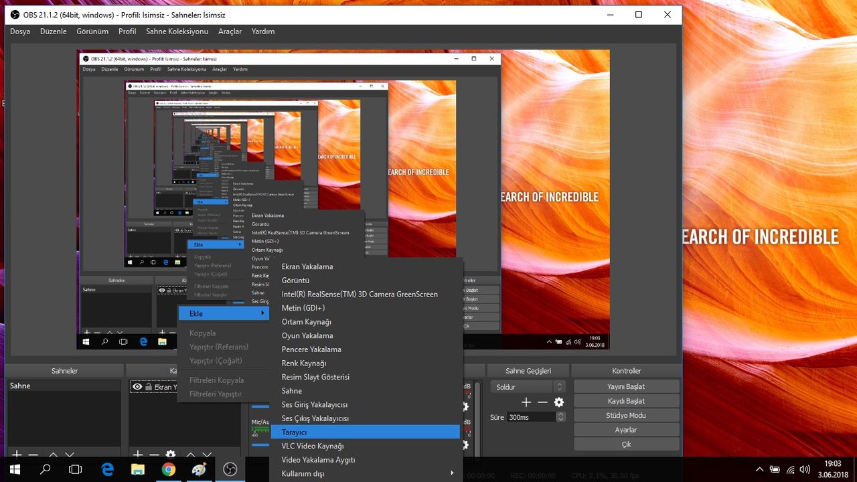Start streaming with Yayını Başlat
This screenshot has width=857, height=482.
click(x=626, y=386)
